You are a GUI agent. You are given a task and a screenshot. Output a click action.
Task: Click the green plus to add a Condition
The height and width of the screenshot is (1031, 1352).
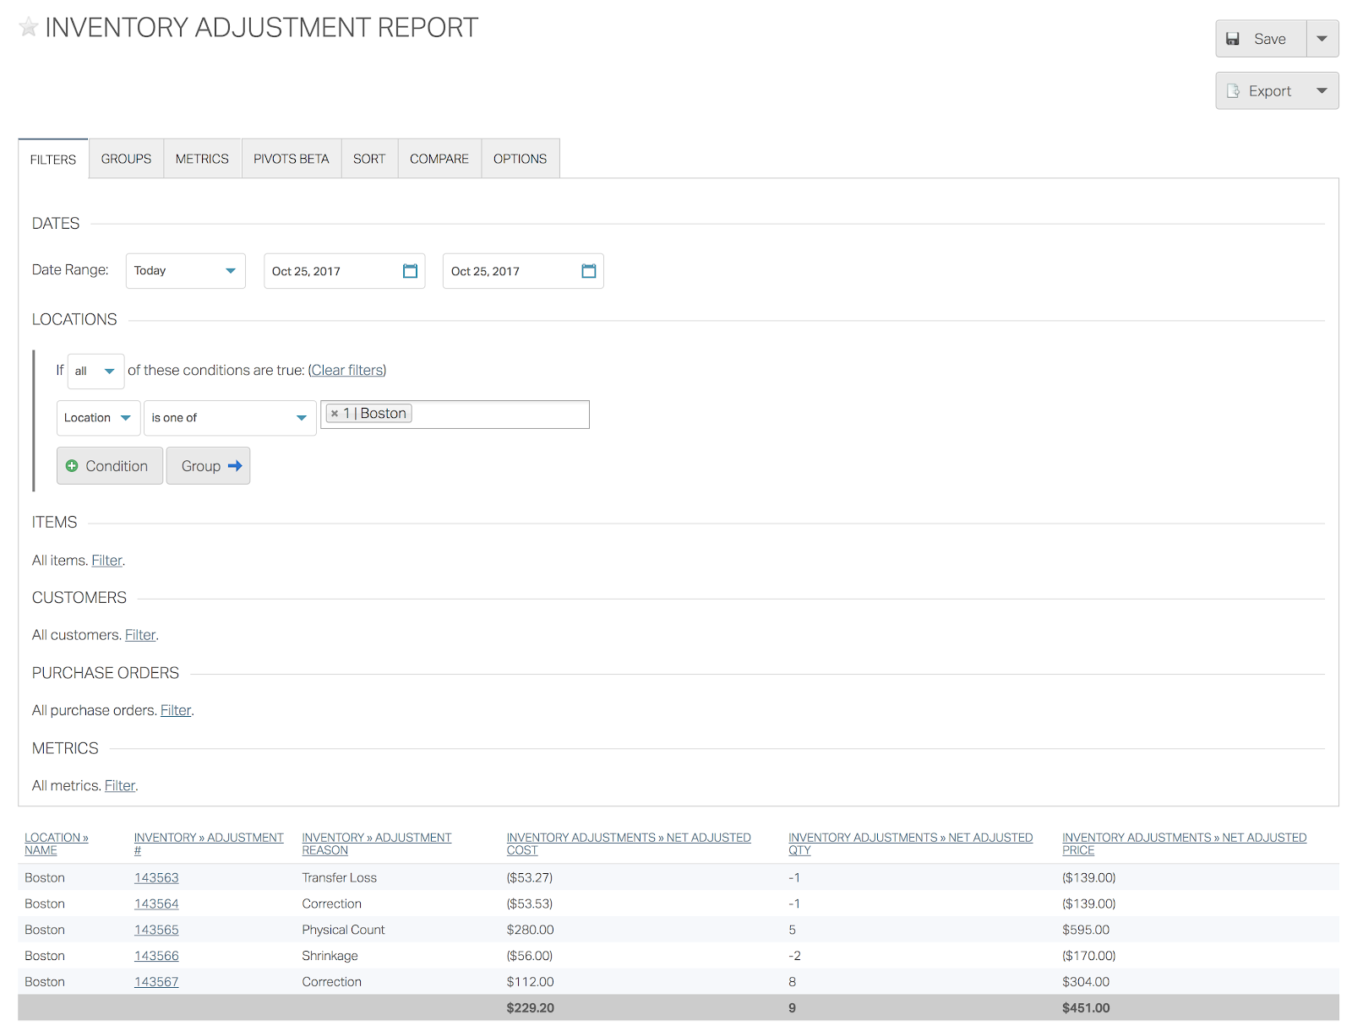[73, 465]
